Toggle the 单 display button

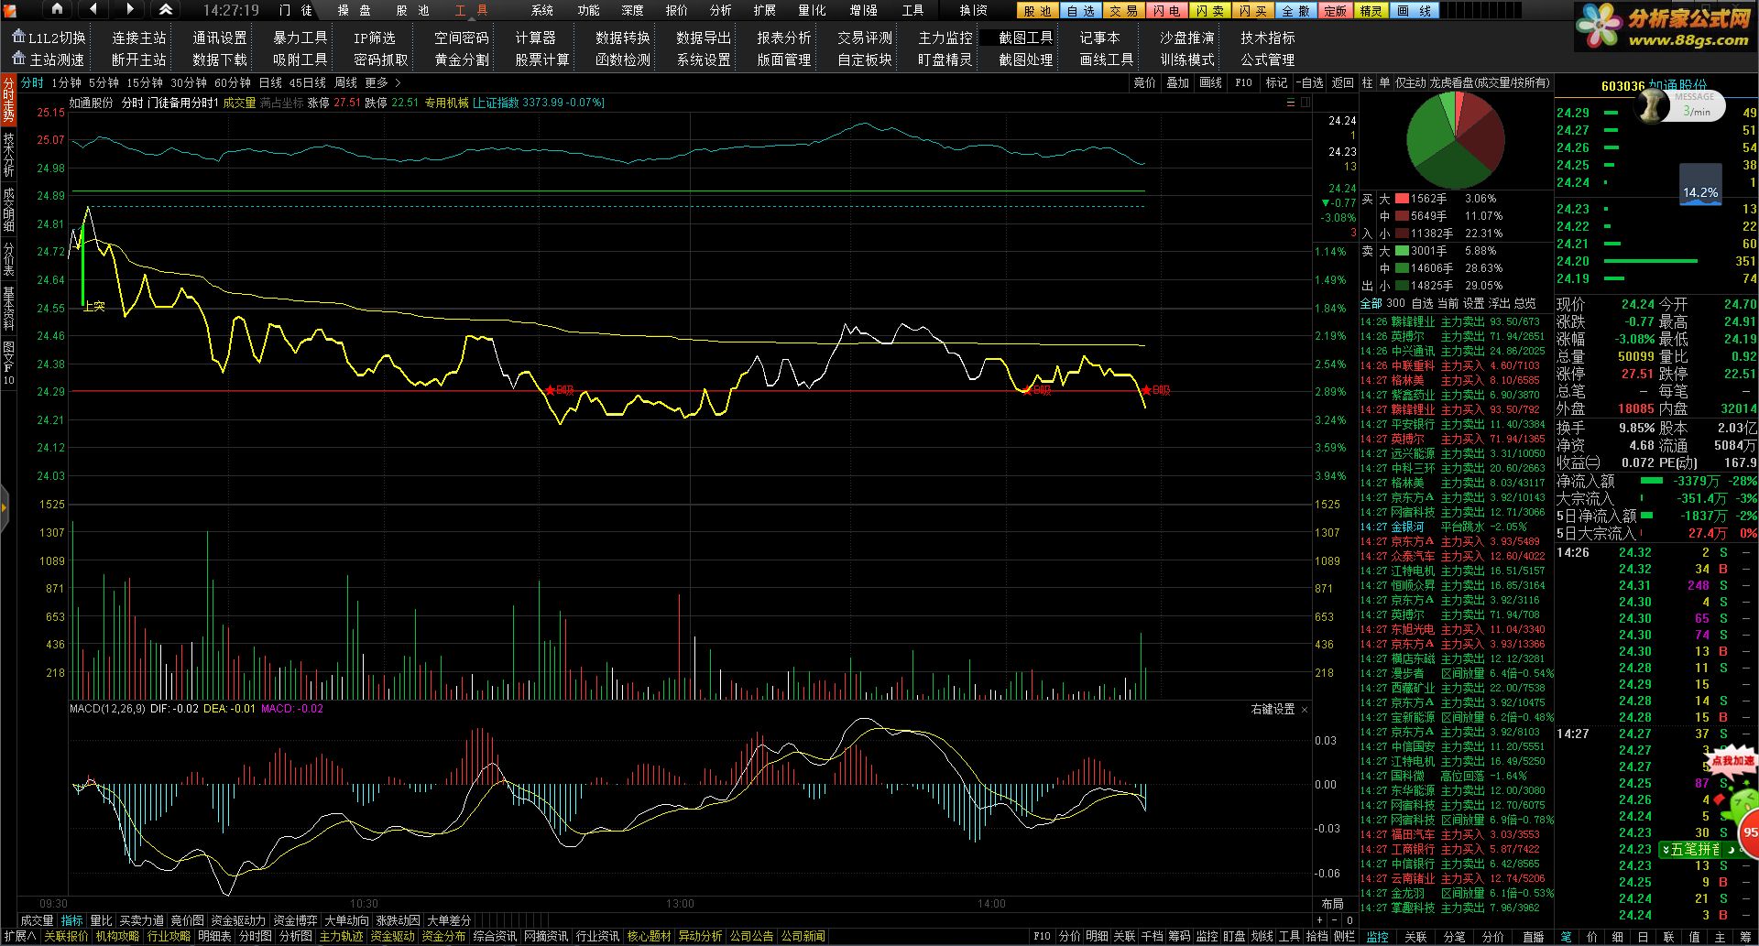coord(1383,82)
